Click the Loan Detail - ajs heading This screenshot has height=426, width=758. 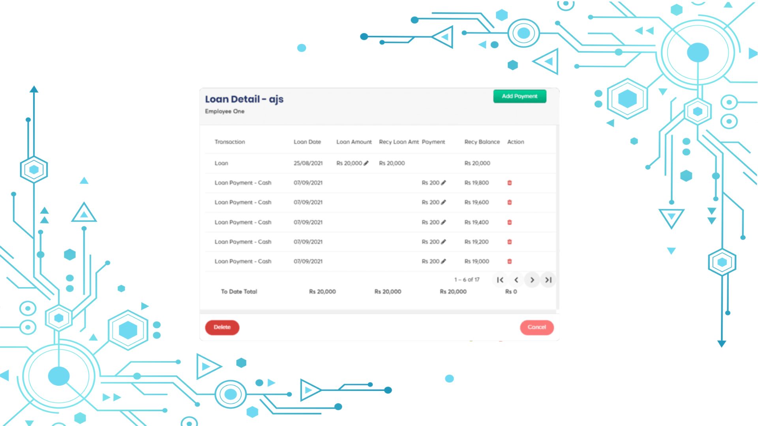(244, 99)
